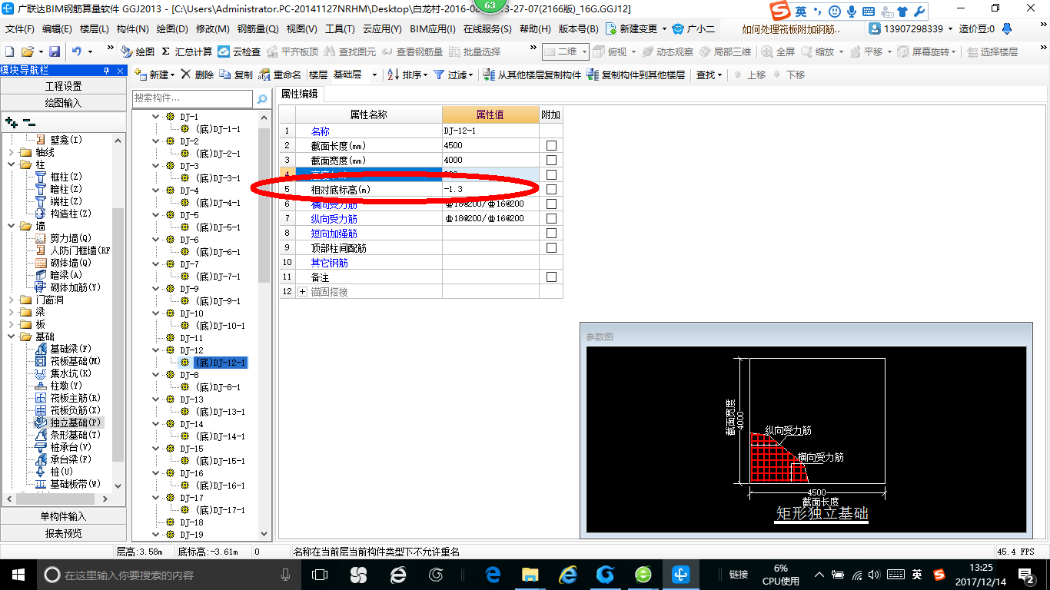
Task: Expand the 门窗洞 folder in navigation tree
Action: tap(11, 300)
